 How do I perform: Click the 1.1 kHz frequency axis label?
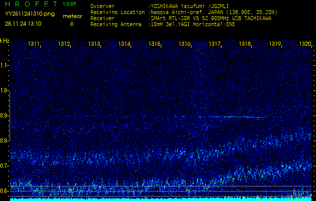5,65
